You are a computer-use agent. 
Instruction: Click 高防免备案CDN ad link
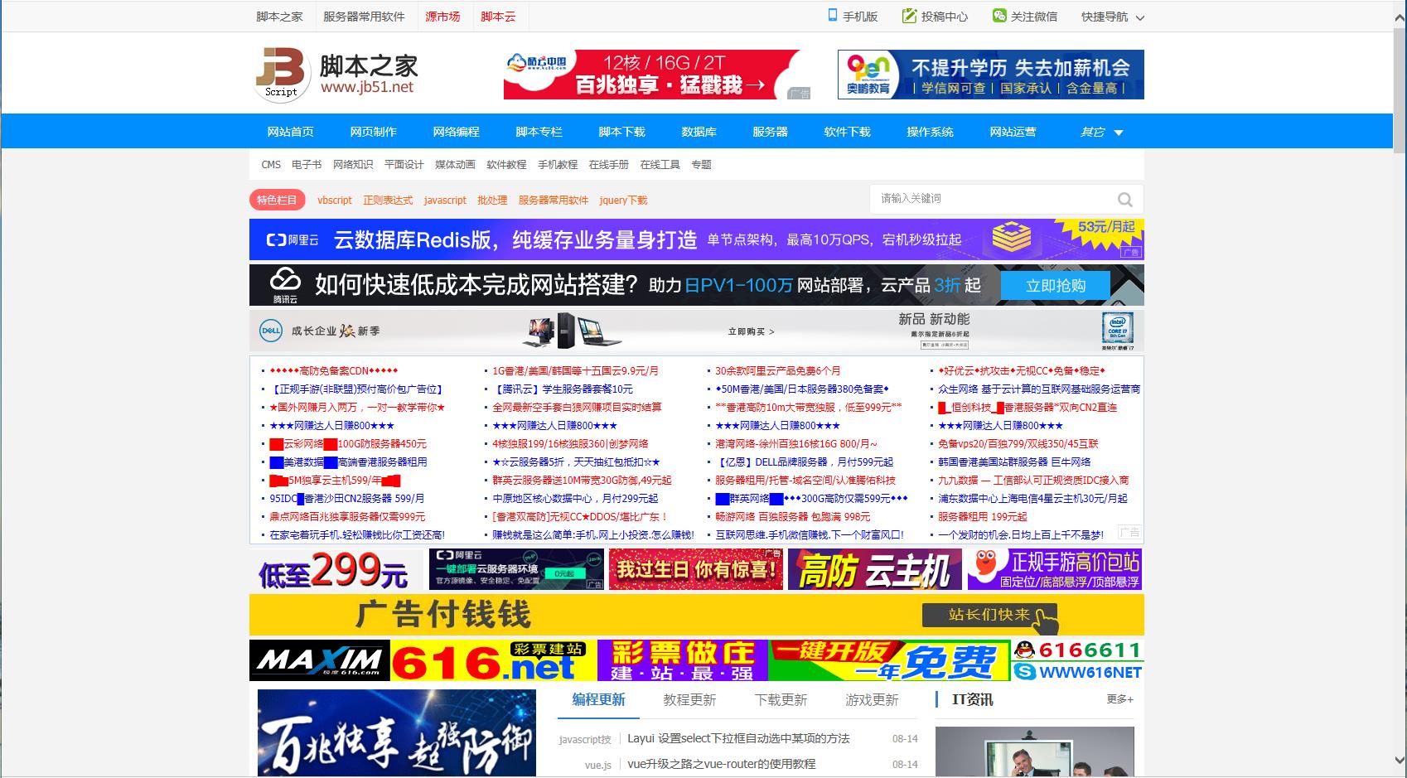pos(334,371)
